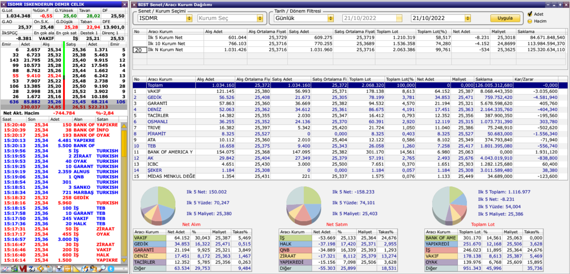Click the HALK row in Net Satım table
Viewport: 570px width, 274px height.
point(338,244)
